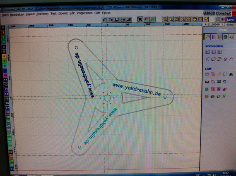236x176 pixels.
Task: Select the black rectangle icon under Vorbereiten
Action: pos(213,59)
